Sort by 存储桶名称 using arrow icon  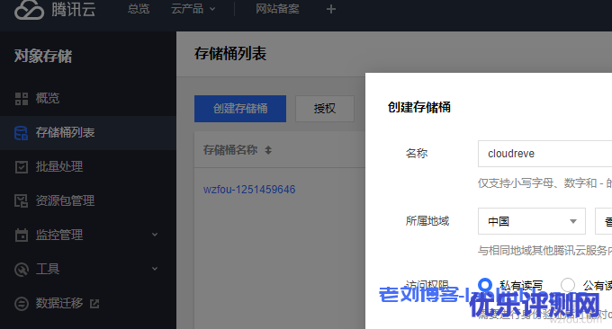pos(268,150)
